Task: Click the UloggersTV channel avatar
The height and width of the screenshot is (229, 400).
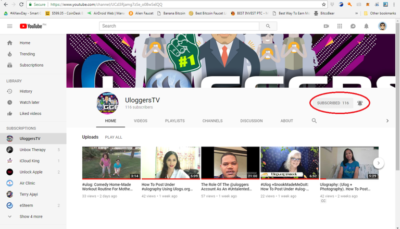Action: tap(107, 103)
